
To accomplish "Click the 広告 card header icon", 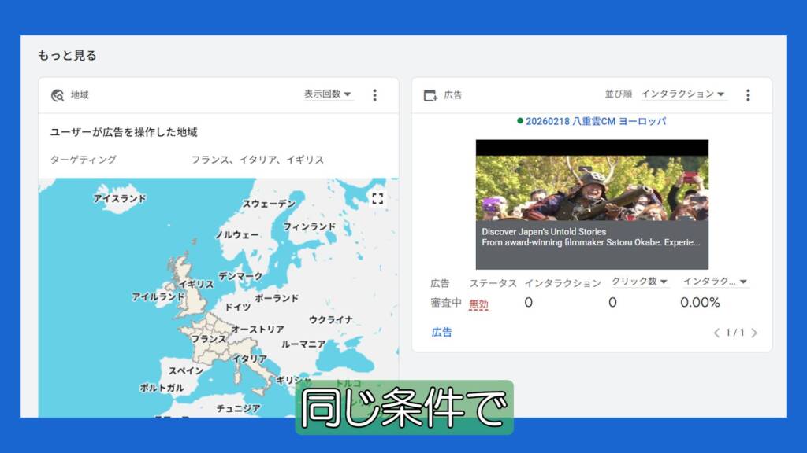I will [x=430, y=95].
